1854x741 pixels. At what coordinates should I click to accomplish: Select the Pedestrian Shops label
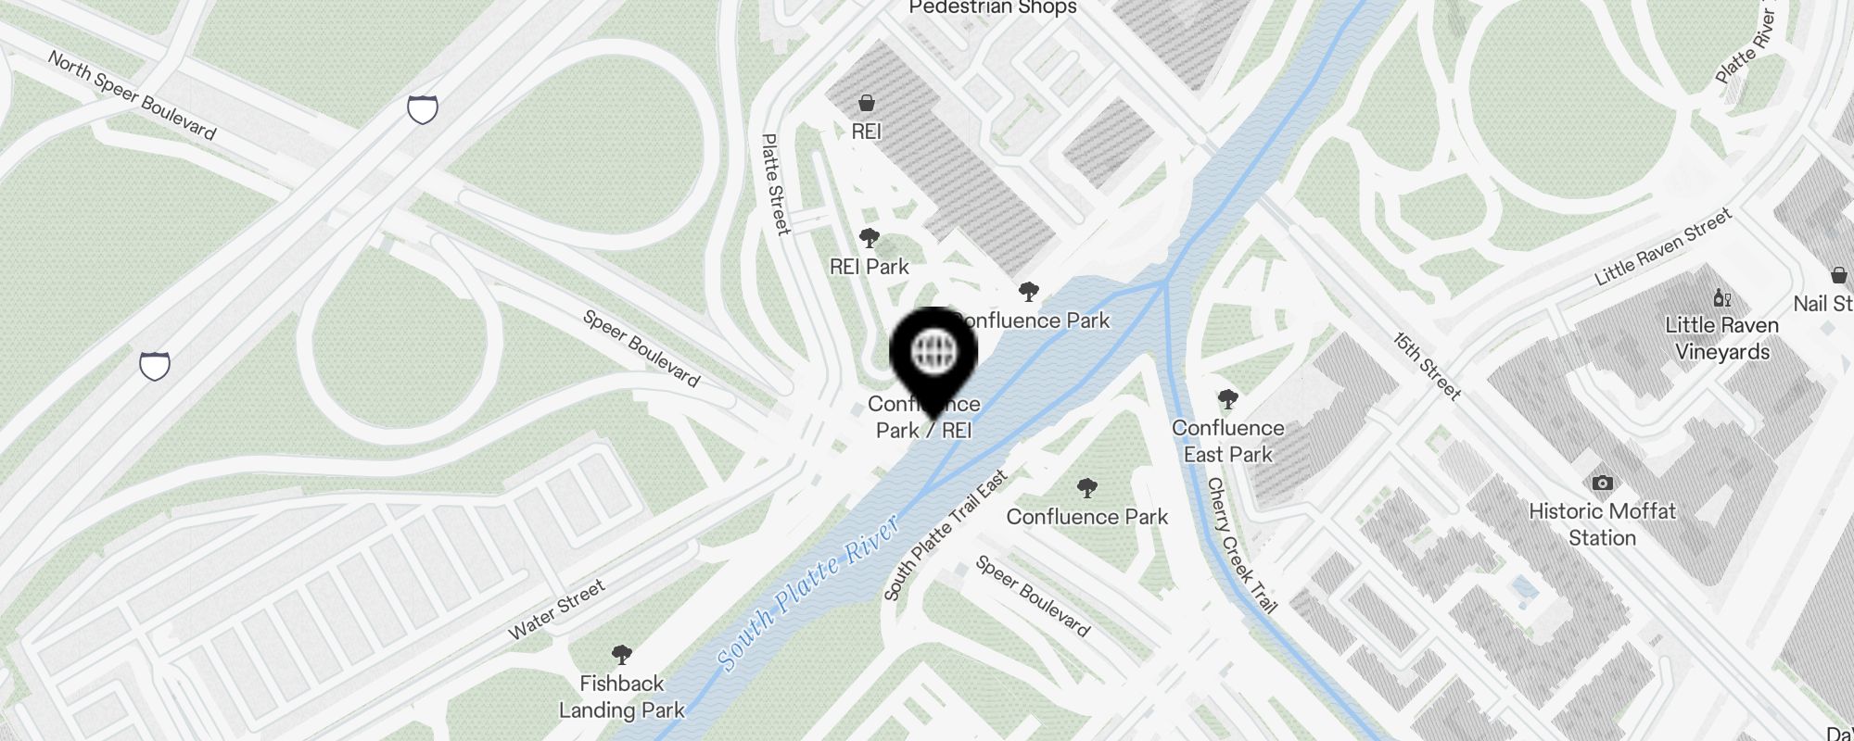point(993,7)
